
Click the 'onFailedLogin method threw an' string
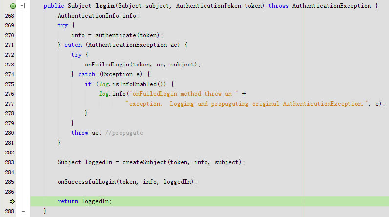click(184, 94)
